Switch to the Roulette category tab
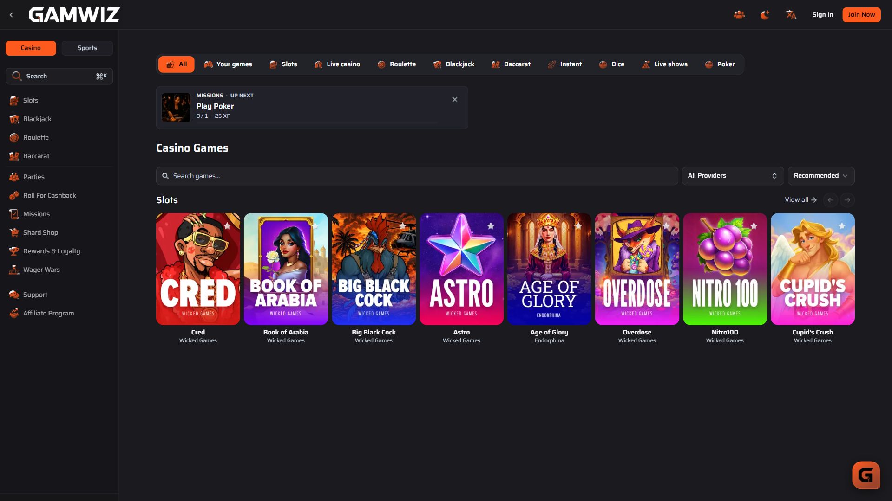The width and height of the screenshot is (892, 501). (397, 64)
